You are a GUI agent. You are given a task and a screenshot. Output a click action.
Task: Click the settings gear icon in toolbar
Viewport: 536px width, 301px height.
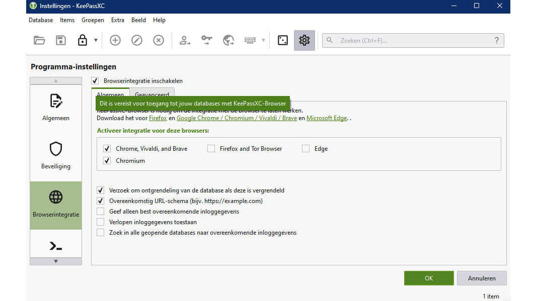pos(304,40)
